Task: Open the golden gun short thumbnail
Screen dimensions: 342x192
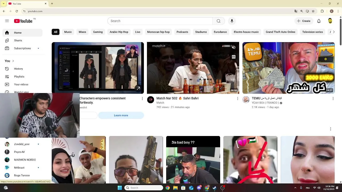Action: pos(136,160)
